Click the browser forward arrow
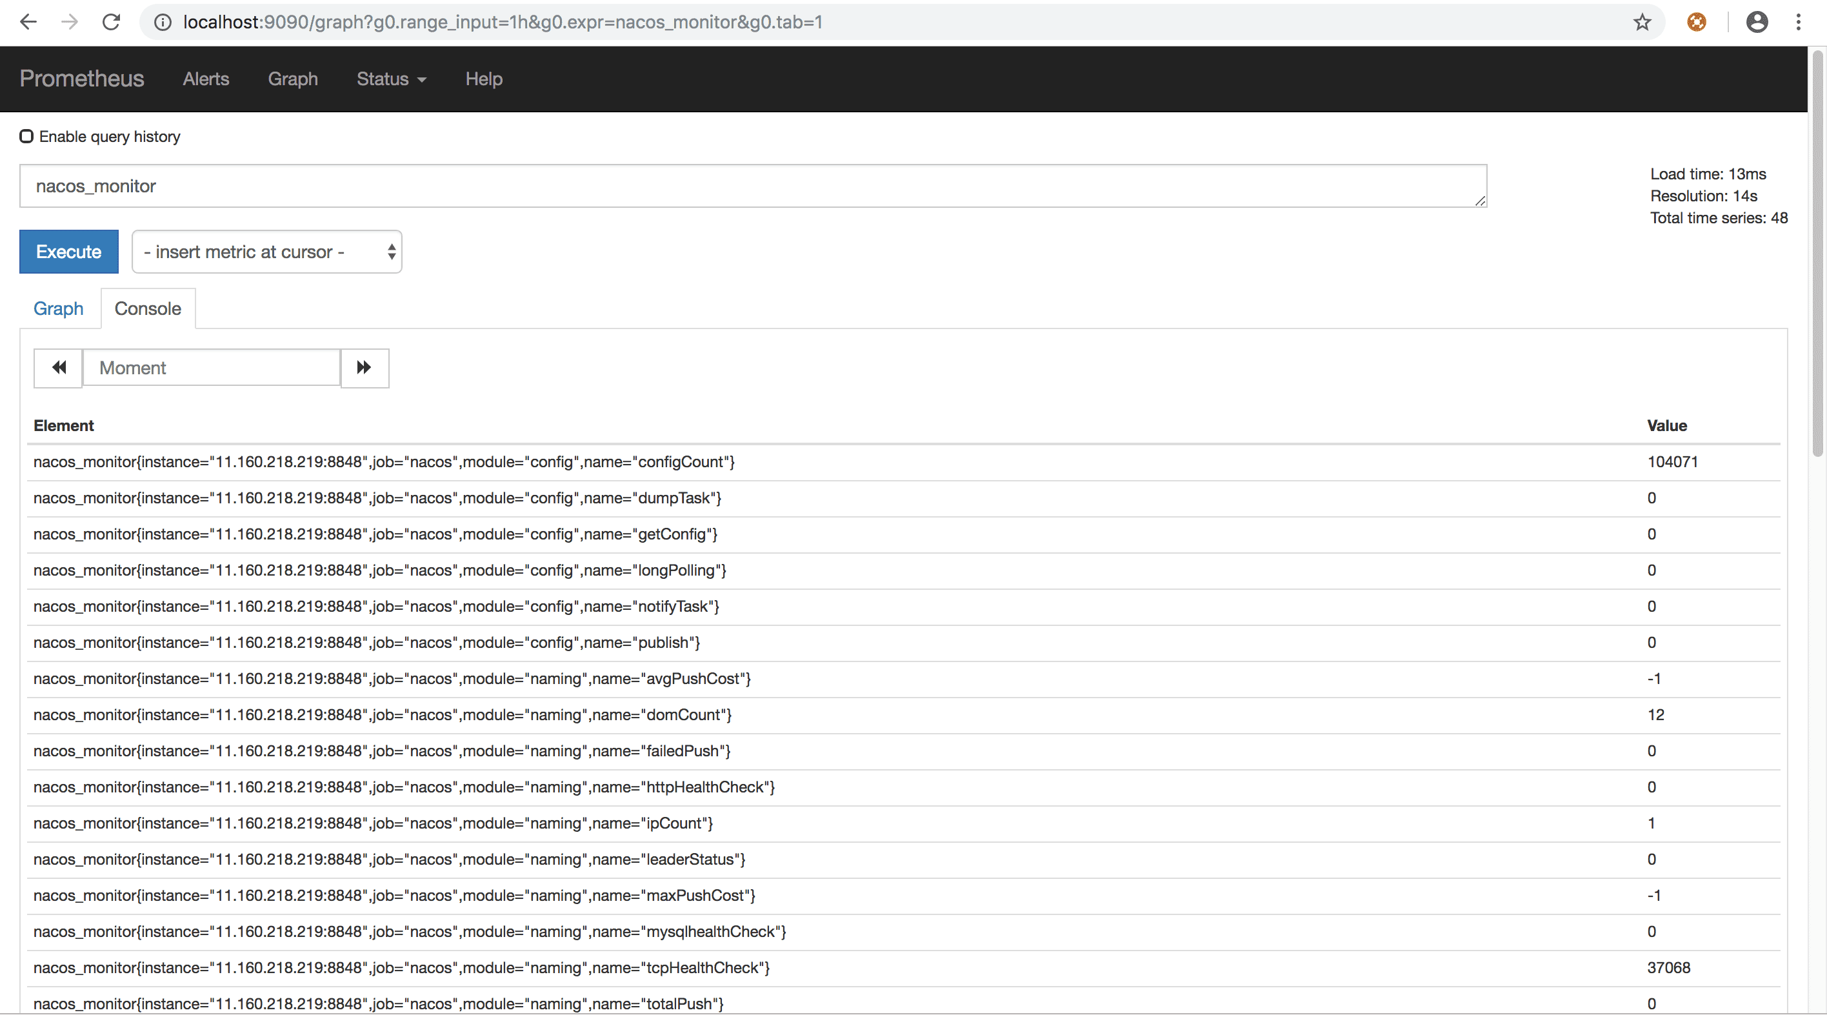 70,22
